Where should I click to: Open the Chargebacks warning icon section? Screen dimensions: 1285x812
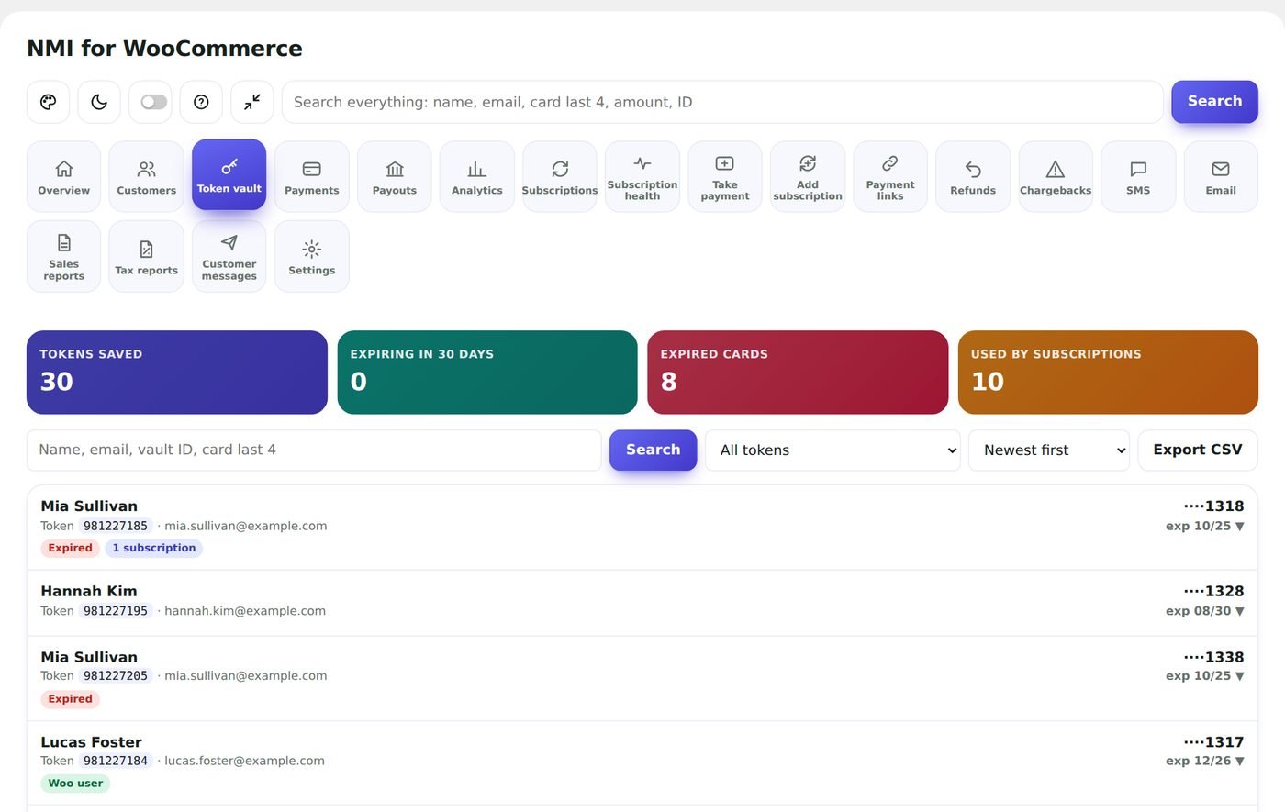pos(1056,177)
